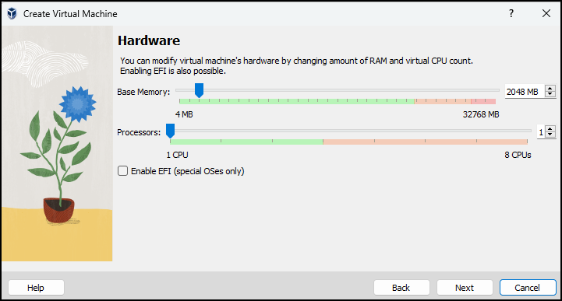Click the red zone of Base Memory scale

coord(483,102)
